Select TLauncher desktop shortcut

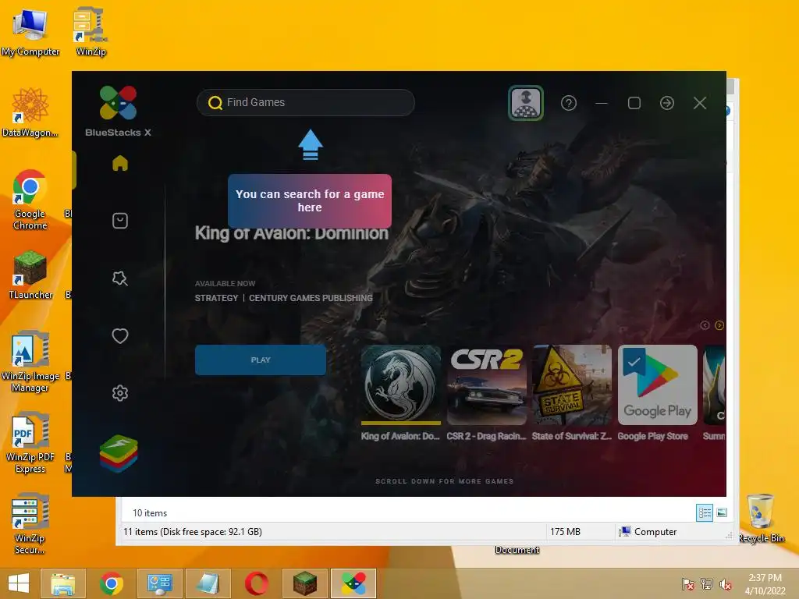pyautogui.click(x=30, y=275)
